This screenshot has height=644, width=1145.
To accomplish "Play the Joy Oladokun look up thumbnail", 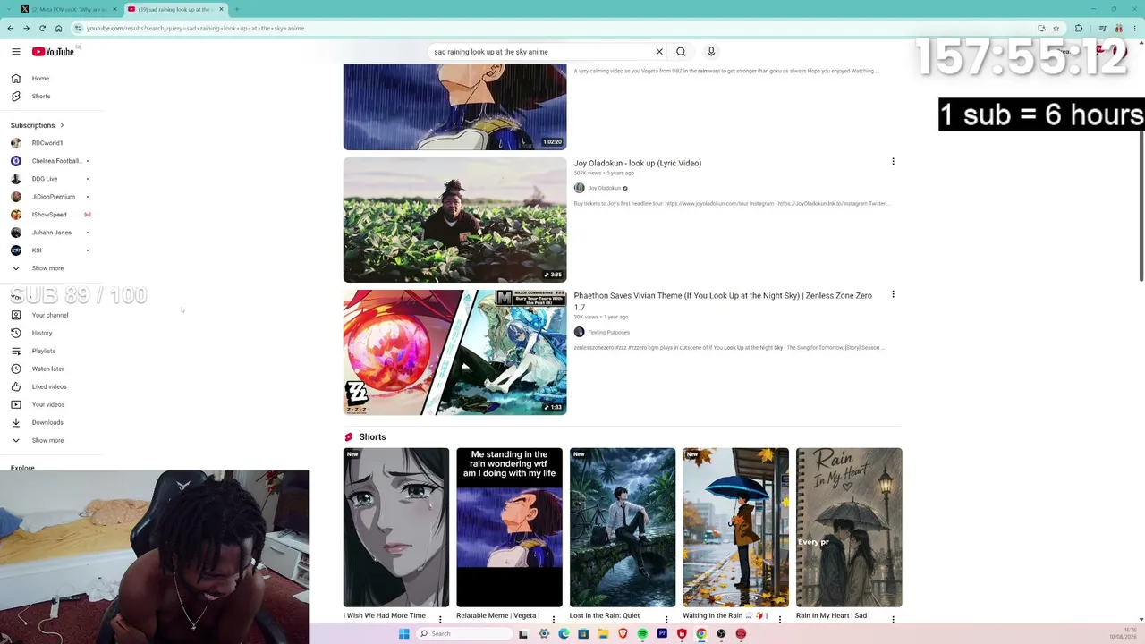I will point(454,220).
